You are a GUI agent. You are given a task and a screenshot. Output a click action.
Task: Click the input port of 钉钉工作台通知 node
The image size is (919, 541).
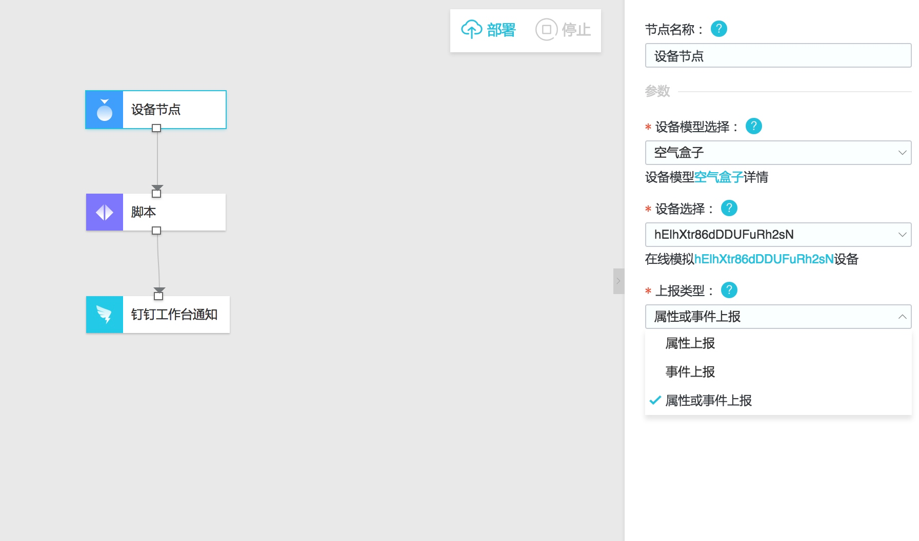coord(158,296)
